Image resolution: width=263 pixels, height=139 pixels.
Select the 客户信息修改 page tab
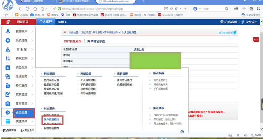click(73, 41)
